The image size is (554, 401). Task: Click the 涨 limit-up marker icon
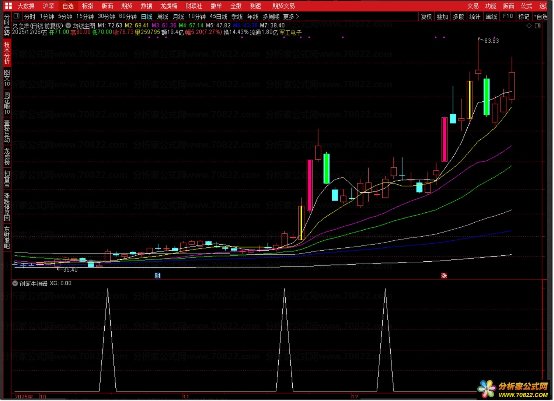coord(444,276)
